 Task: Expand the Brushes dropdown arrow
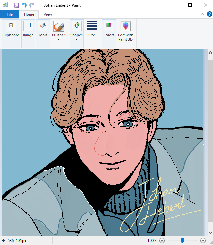coord(59,39)
